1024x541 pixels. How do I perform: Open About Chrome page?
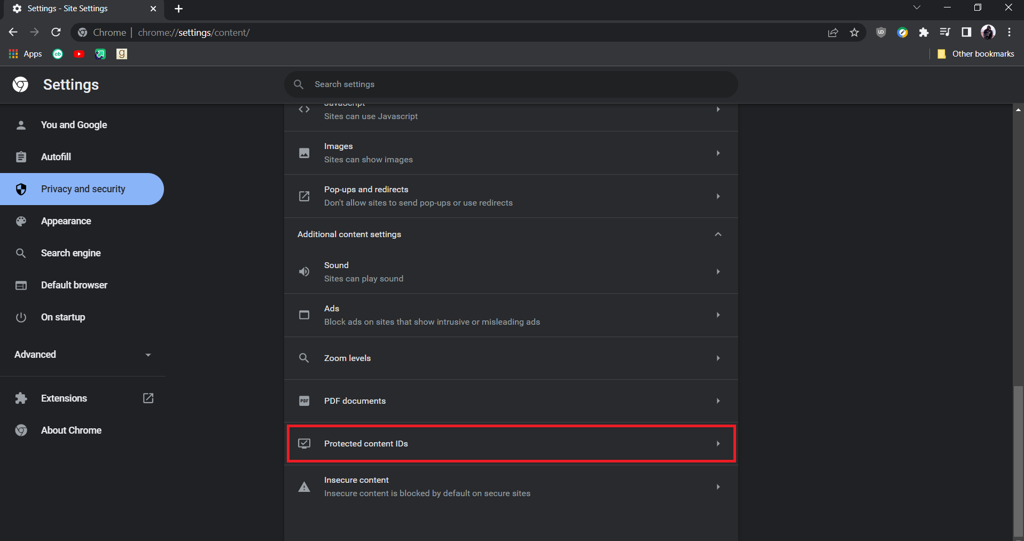click(82, 430)
